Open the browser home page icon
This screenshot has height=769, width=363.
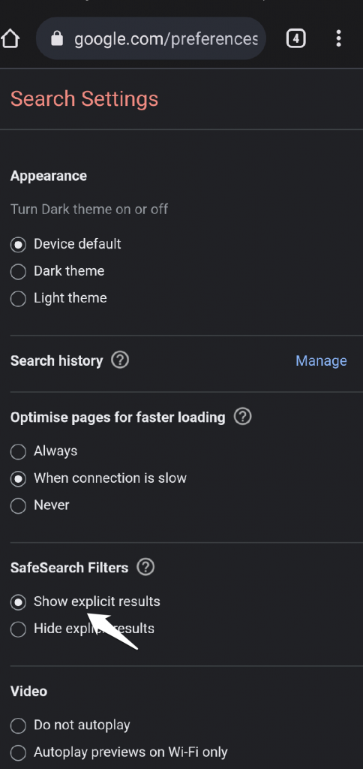click(x=10, y=39)
